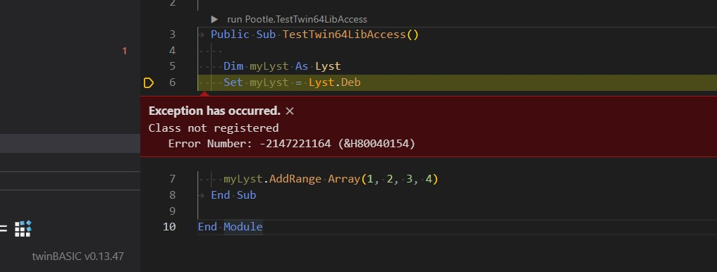
Task: Run Pootle.TestTwin64LibAccess via play arrow
Action: click(x=214, y=19)
